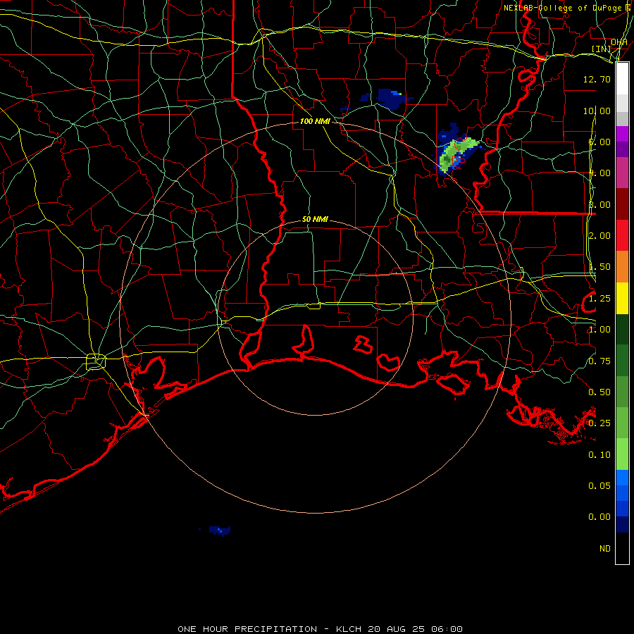This screenshot has width=634, height=634.
Task: Click the 1.25 legend value
Action: pyautogui.click(x=599, y=299)
